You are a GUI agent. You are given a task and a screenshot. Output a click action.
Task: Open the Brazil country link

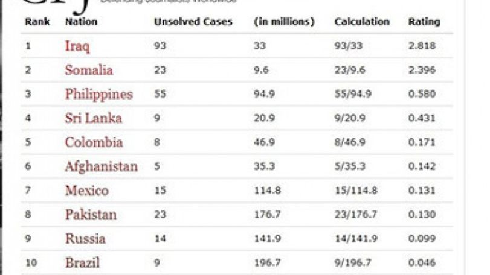(82, 262)
